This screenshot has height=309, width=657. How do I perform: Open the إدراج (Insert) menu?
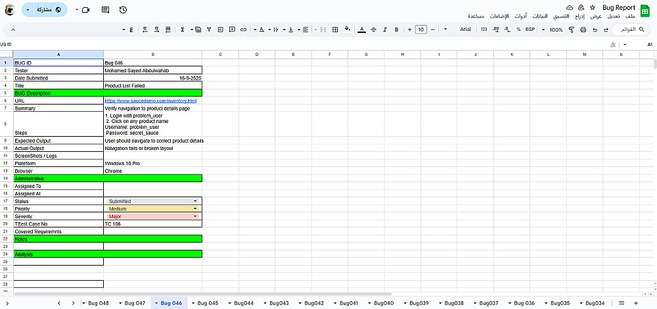pos(581,16)
